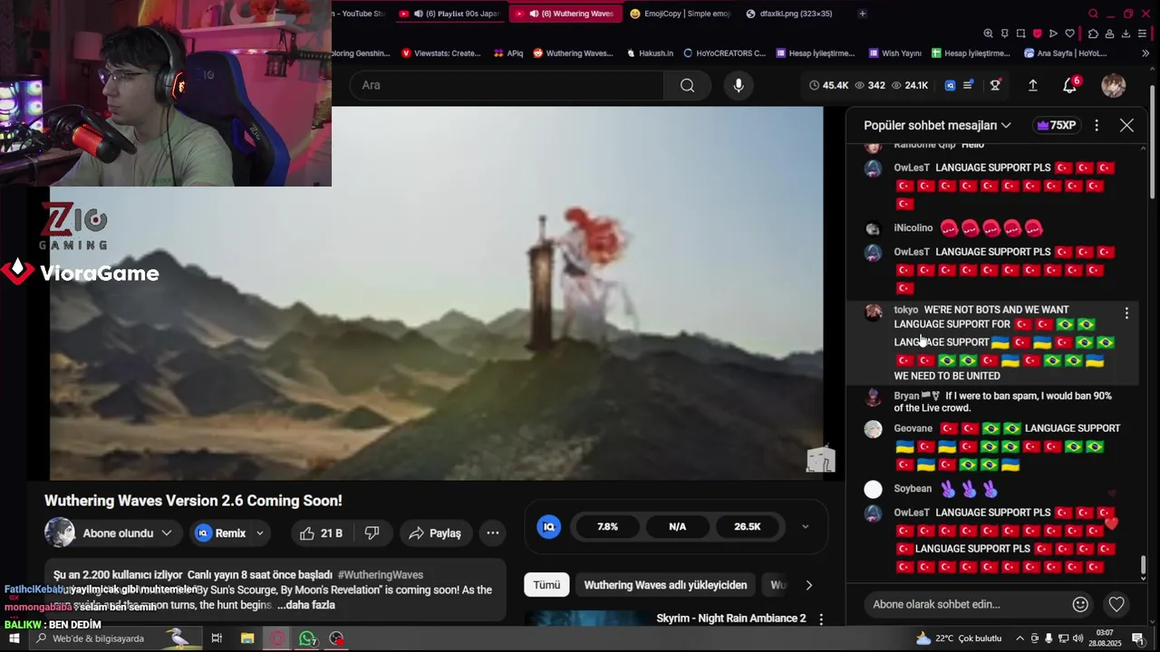
Task: Open File Explorer from the taskbar
Action: click(x=246, y=638)
